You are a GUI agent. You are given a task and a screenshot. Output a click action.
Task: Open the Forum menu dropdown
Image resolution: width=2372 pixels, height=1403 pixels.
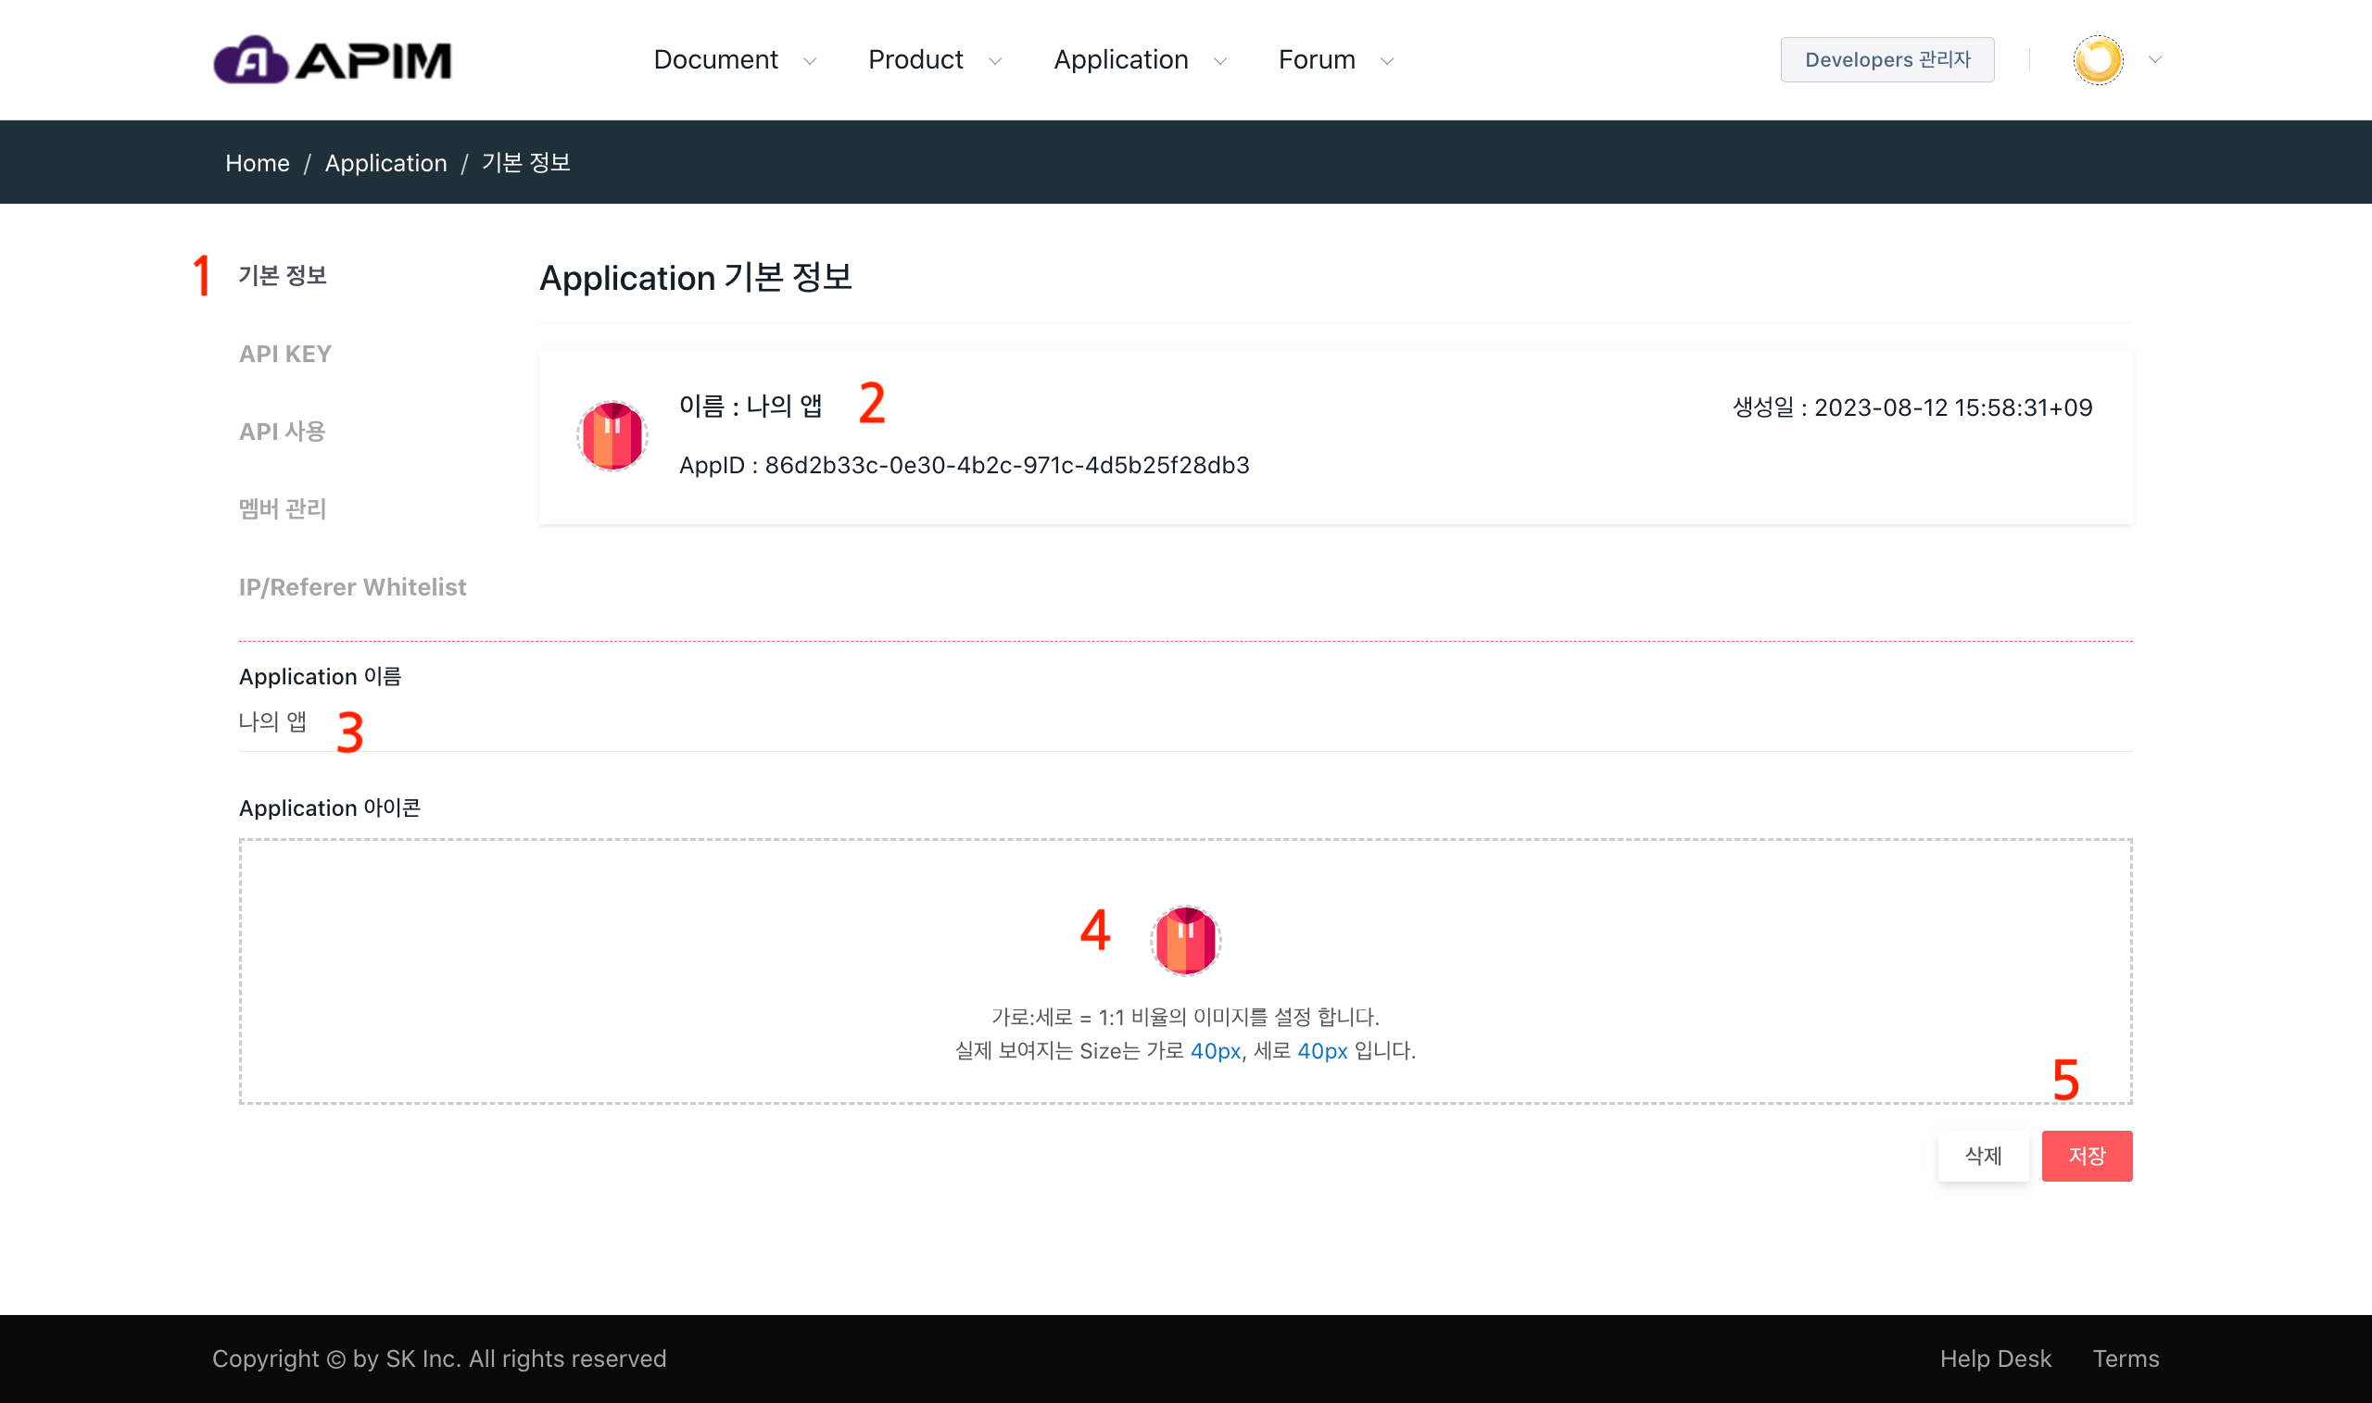(1334, 59)
